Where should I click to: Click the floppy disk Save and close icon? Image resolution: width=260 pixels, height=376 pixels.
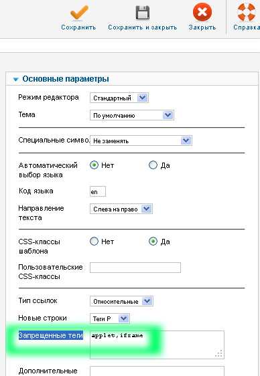(142, 12)
